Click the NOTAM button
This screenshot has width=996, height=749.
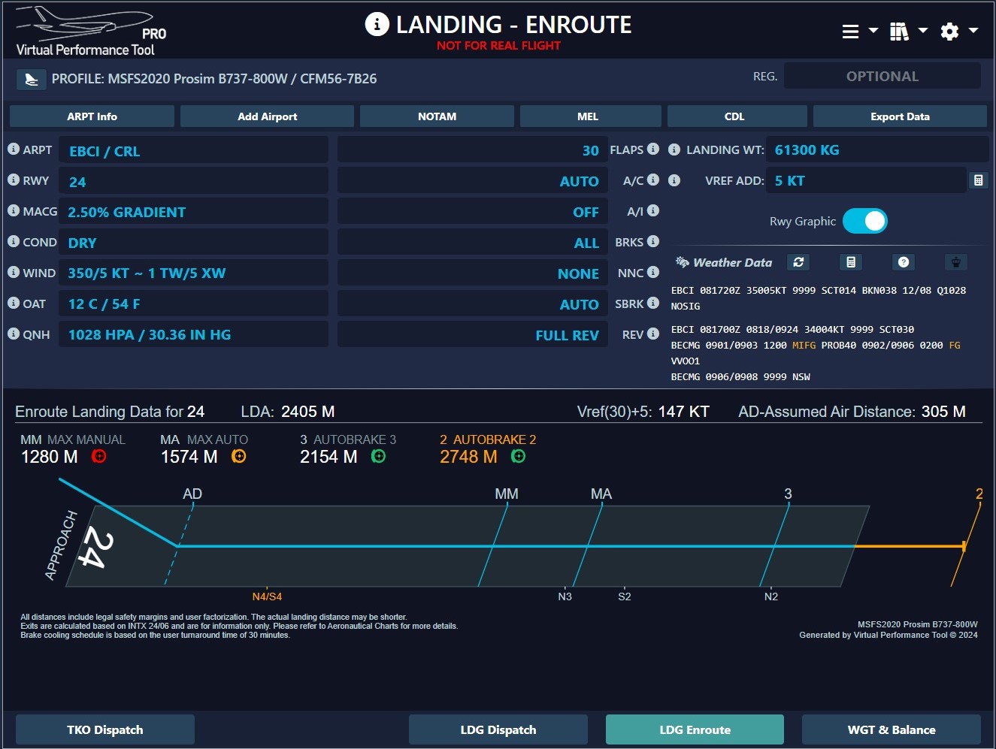tap(437, 116)
